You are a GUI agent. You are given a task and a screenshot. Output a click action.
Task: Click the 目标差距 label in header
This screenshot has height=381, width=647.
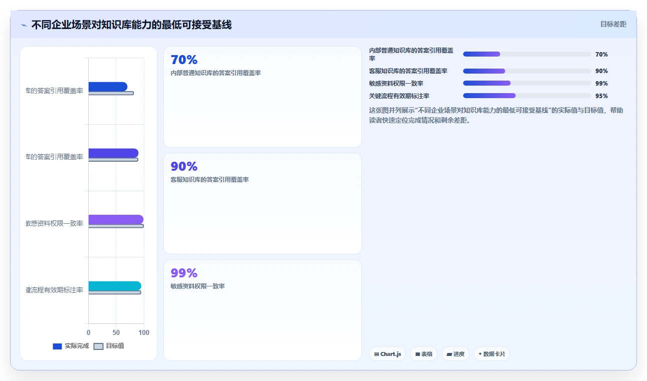(613, 24)
